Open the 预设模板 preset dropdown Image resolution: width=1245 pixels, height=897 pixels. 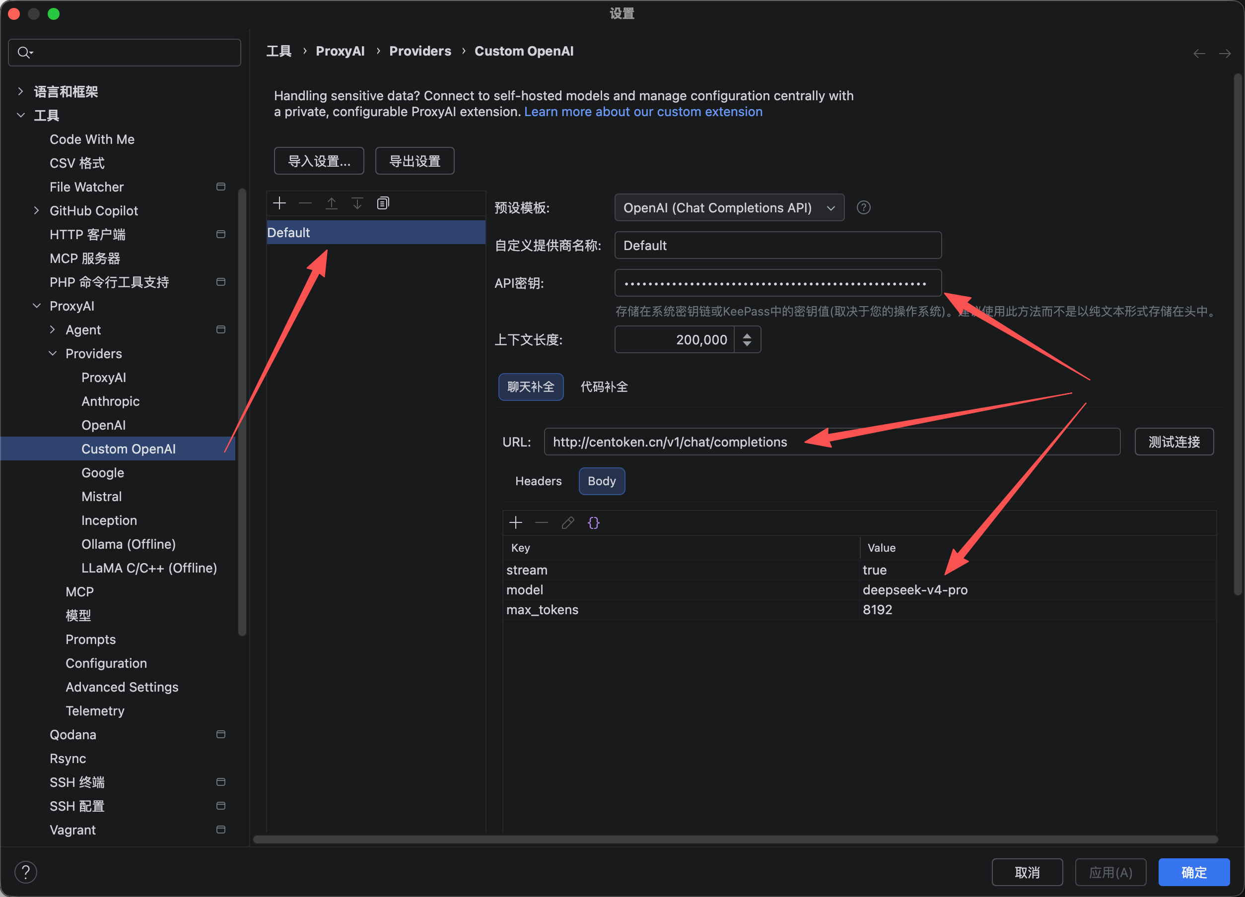click(729, 207)
